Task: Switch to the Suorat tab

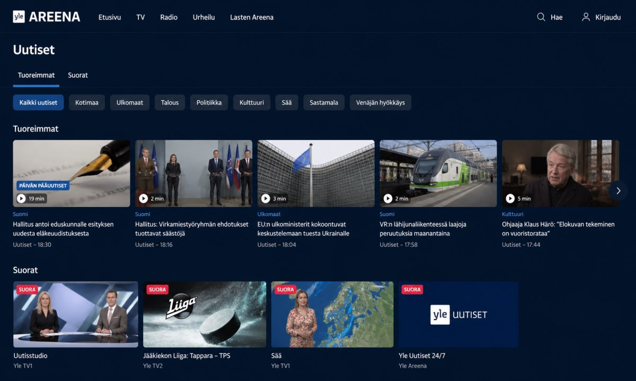Action: (x=78, y=75)
